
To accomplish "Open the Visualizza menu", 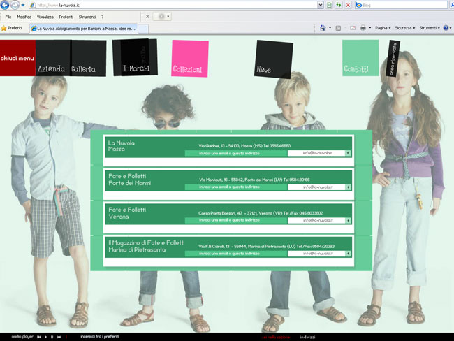I will tap(45, 17).
